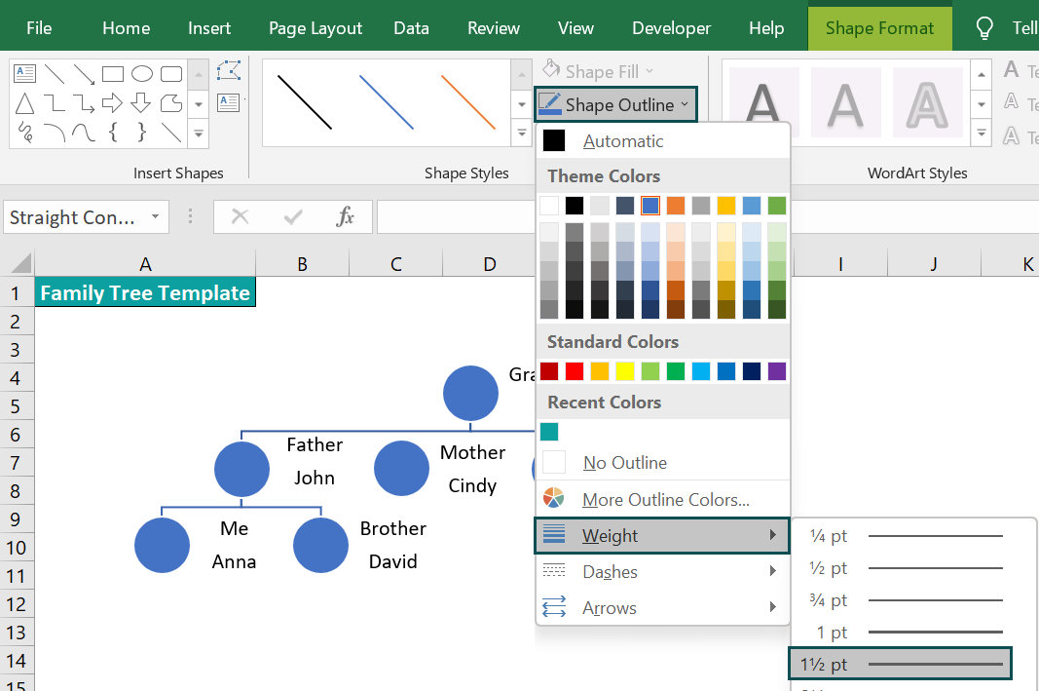Select the Elbow Arrow Connector shape
The image size is (1039, 691).
pyautogui.click(x=84, y=103)
